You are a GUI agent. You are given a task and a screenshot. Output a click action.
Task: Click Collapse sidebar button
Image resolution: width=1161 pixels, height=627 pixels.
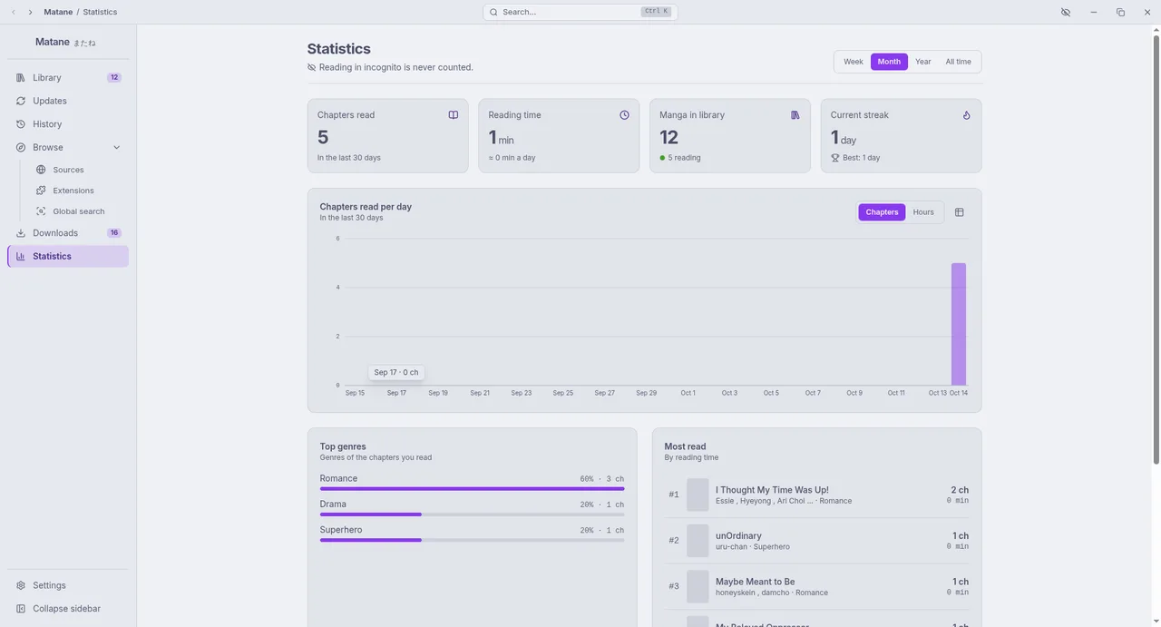tap(68, 609)
